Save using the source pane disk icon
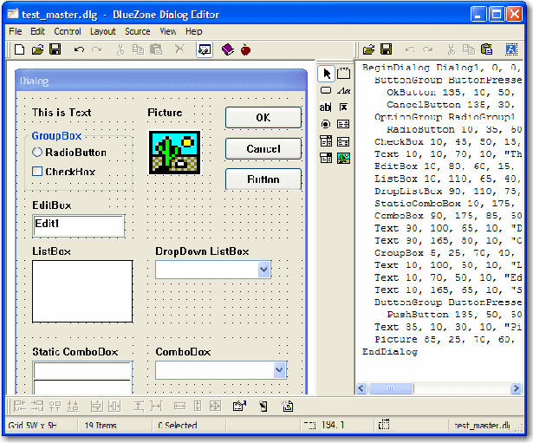Screen dimensions: 533x443 [x=387, y=49]
